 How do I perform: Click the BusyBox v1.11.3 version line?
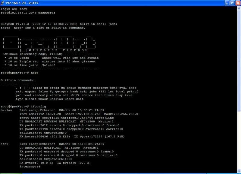coord(59,24)
